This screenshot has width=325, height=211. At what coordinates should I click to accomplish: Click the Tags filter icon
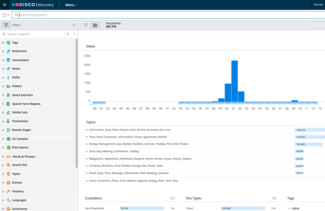pos(8,42)
